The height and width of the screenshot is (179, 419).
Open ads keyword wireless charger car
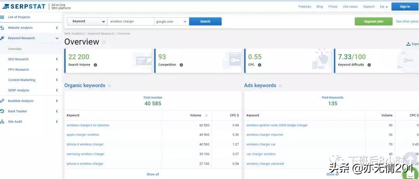click(261, 144)
